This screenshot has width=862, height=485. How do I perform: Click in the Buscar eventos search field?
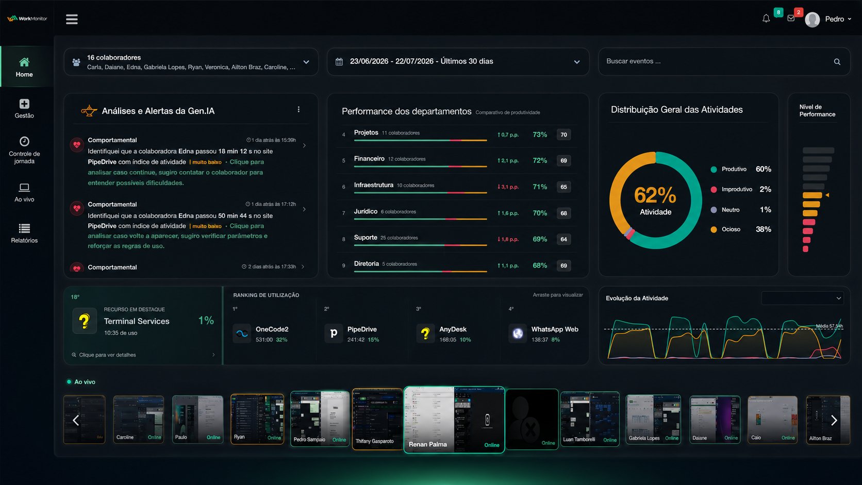[724, 61]
